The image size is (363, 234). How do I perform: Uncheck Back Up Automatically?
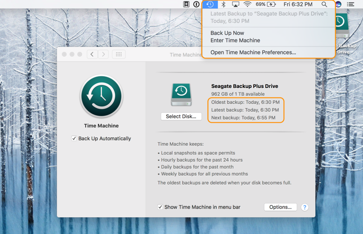coord(74,138)
